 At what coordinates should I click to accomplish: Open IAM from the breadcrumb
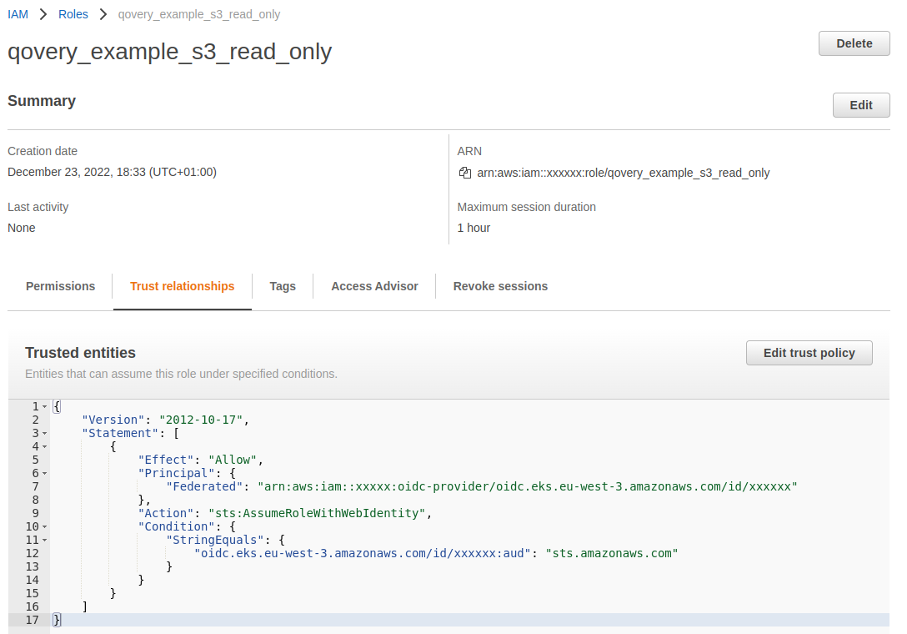[x=18, y=14]
